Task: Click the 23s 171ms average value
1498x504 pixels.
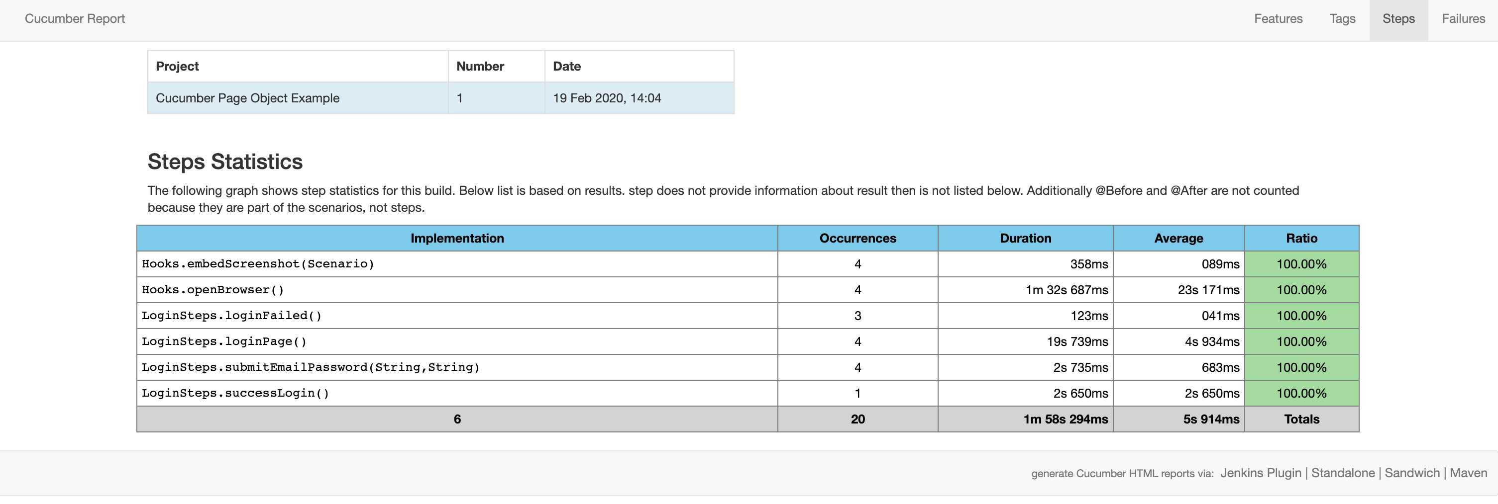Action: pos(1208,290)
